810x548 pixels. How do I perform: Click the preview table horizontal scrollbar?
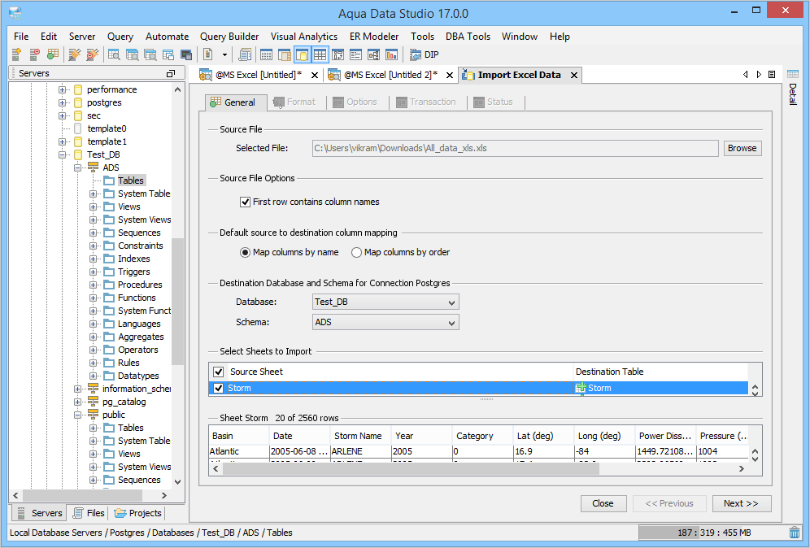(x=411, y=469)
